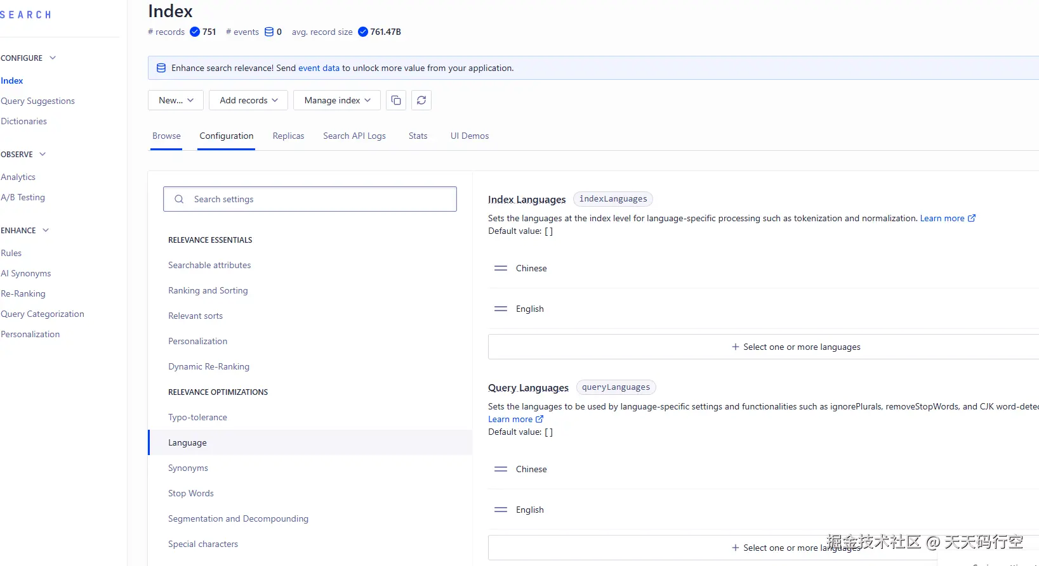Click Learn more under Index Languages
Viewport: 1039px width, 566px height.
[x=942, y=218]
